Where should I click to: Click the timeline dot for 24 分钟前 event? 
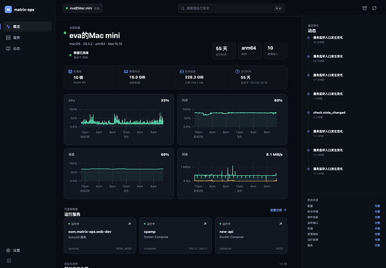(x=308, y=37)
